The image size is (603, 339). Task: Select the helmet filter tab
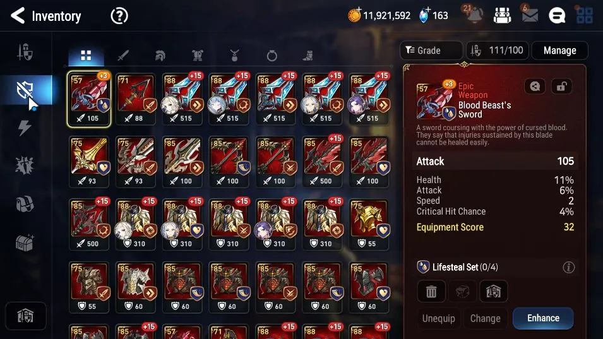point(160,56)
